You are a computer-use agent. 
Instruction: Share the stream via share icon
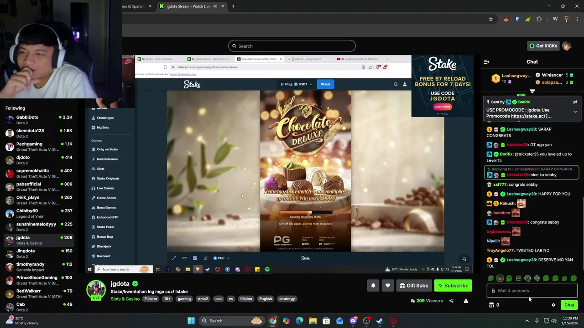pyautogui.click(x=451, y=301)
